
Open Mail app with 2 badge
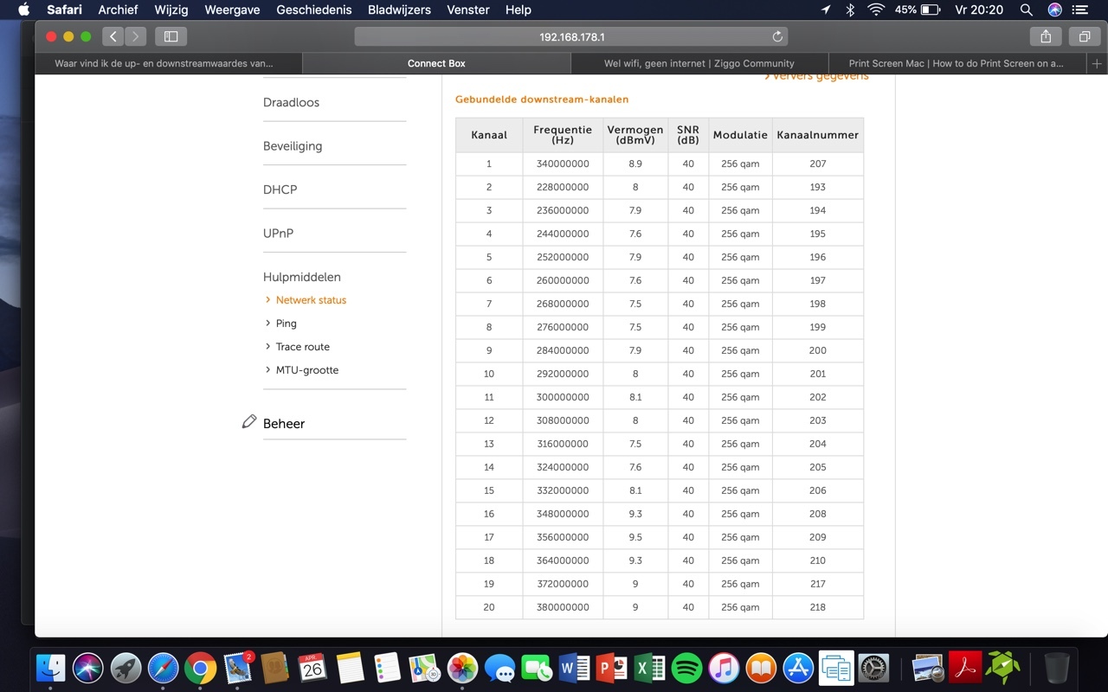point(238,668)
